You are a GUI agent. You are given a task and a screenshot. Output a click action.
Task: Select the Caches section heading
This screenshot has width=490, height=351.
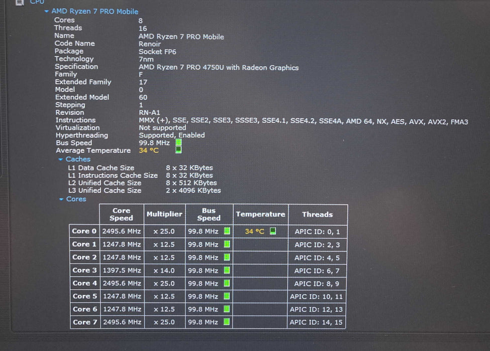point(78,159)
